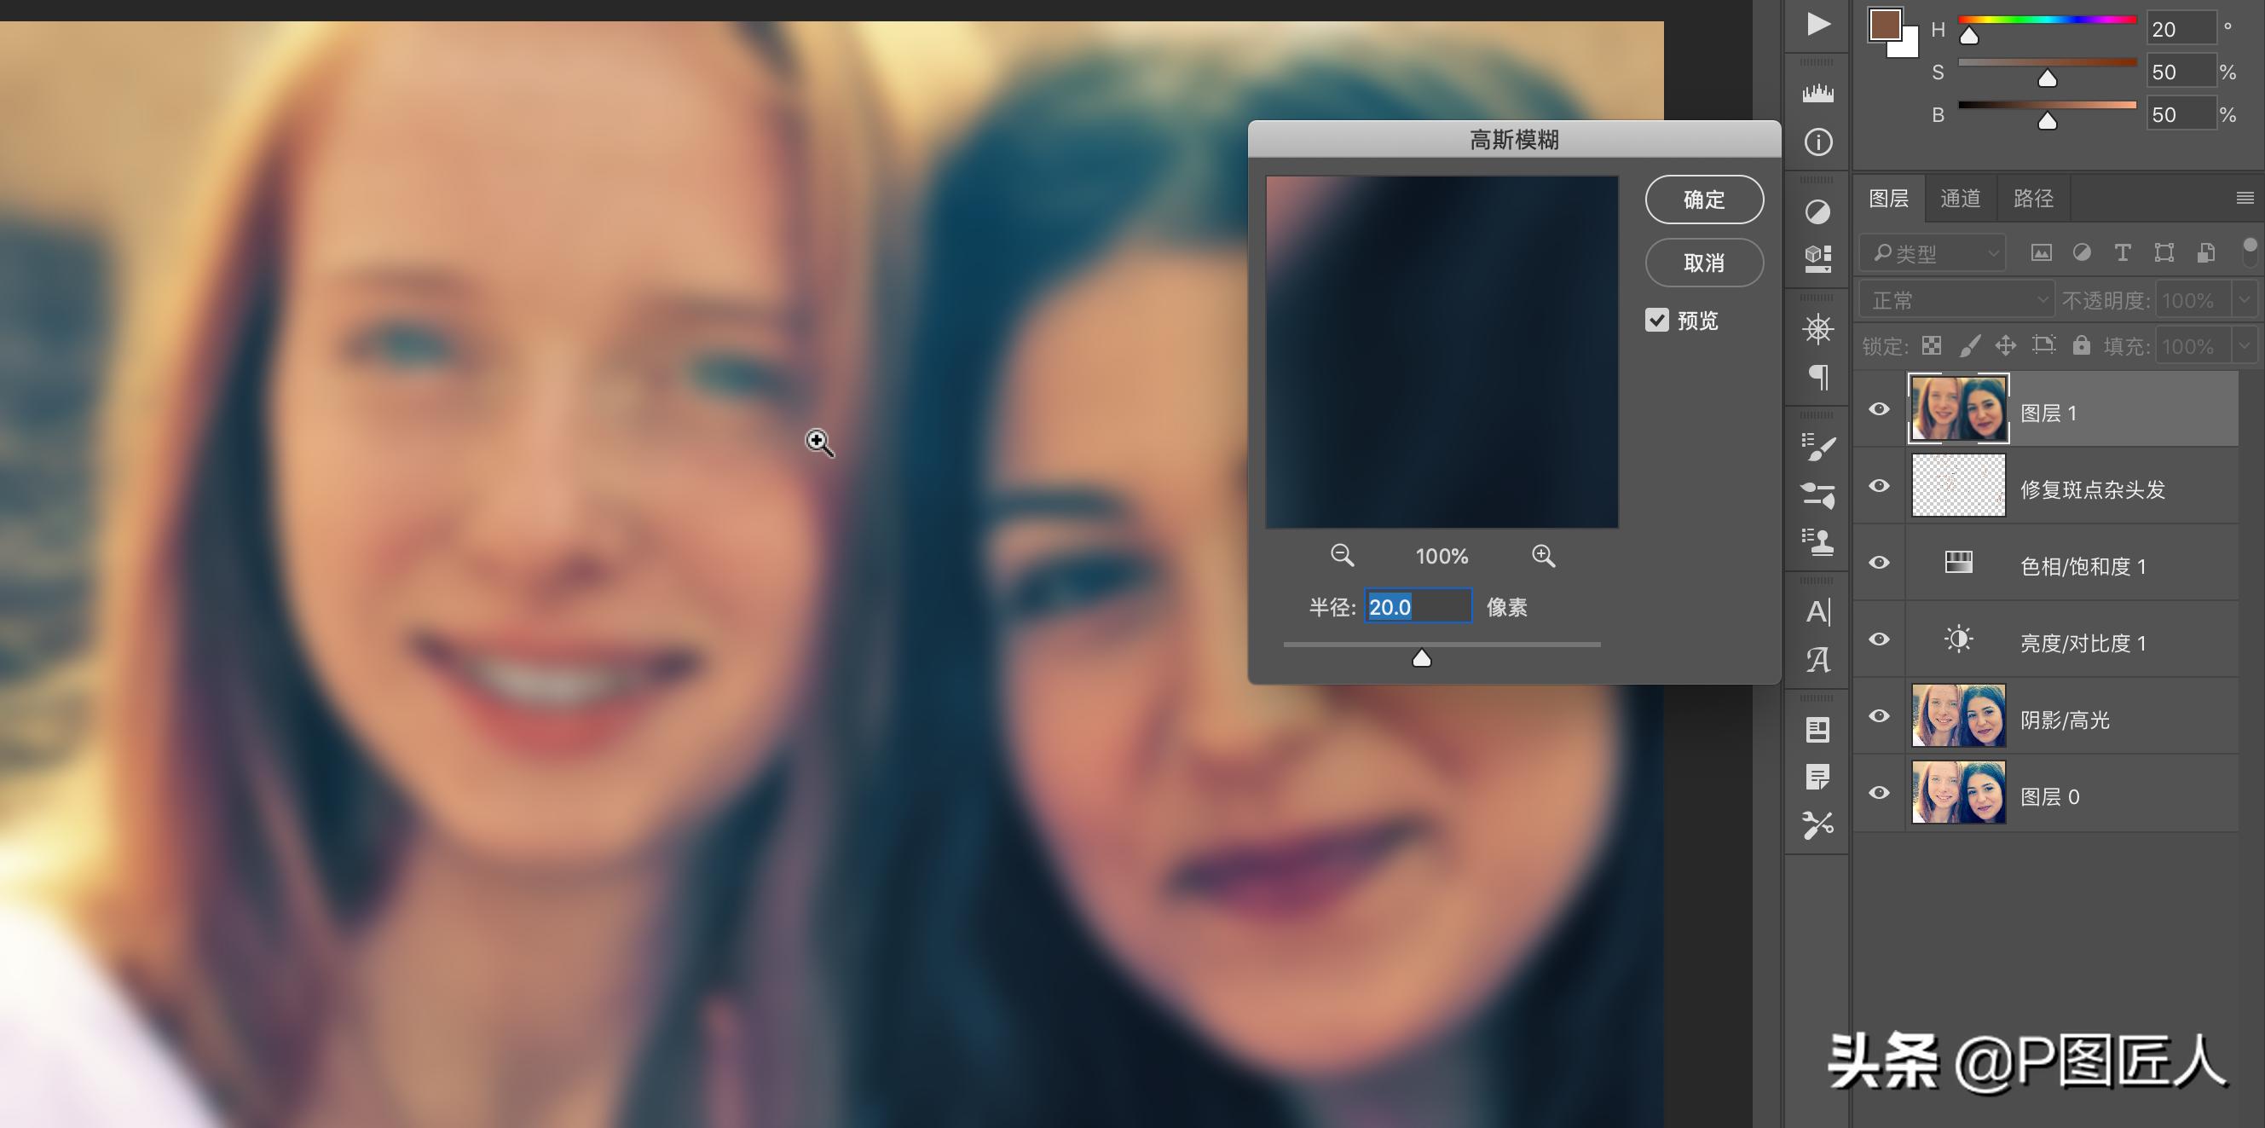
Task: Open the Paragraph panel icon
Action: tap(1817, 378)
